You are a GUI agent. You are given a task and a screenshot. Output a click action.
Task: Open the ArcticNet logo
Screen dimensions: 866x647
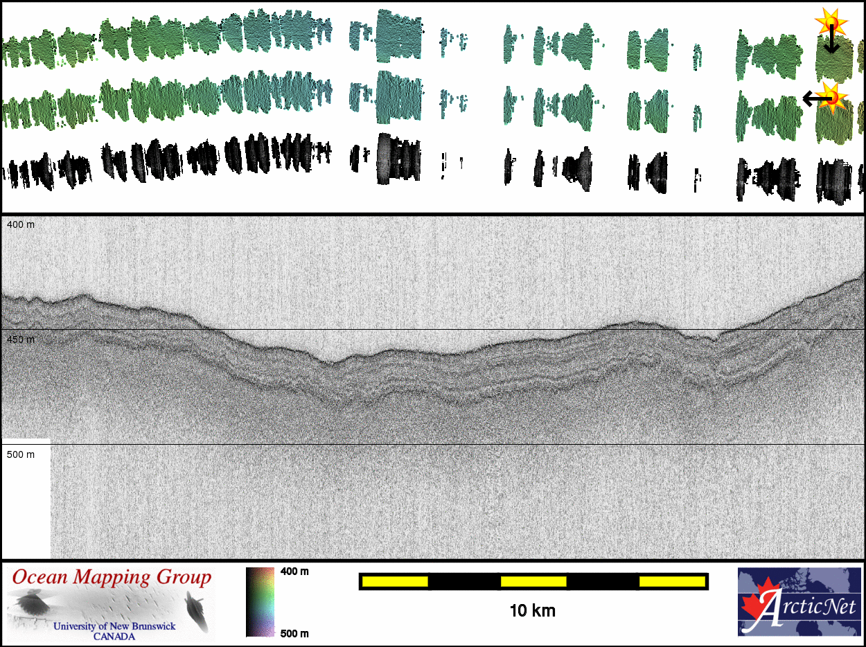point(799,601)
